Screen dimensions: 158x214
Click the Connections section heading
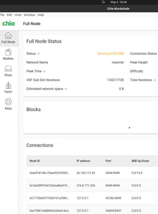tap(40, 145)
